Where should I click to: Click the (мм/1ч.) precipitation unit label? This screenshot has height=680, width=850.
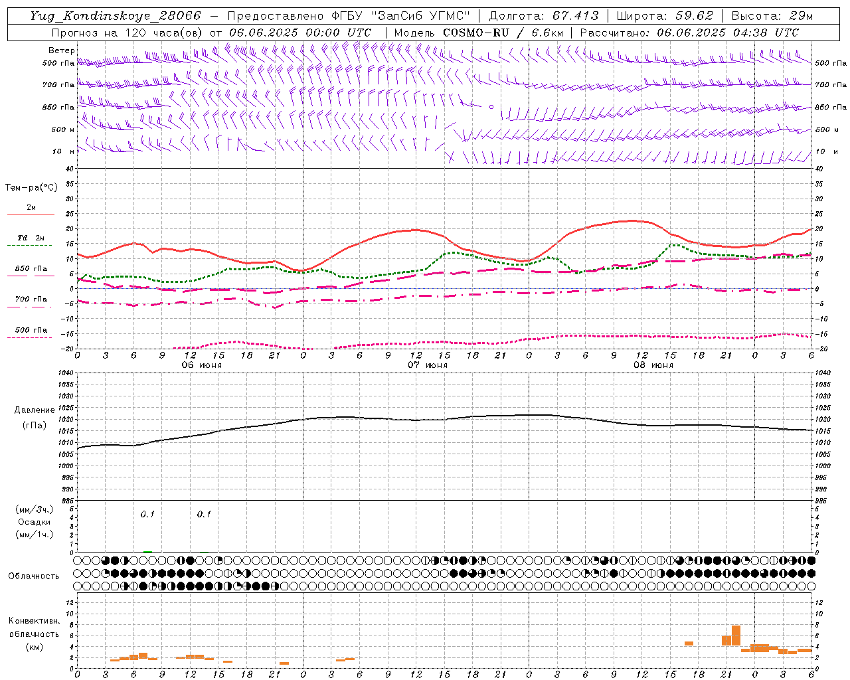coord(35,535)
